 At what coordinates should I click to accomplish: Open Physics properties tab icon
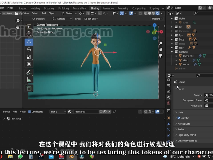169,135
